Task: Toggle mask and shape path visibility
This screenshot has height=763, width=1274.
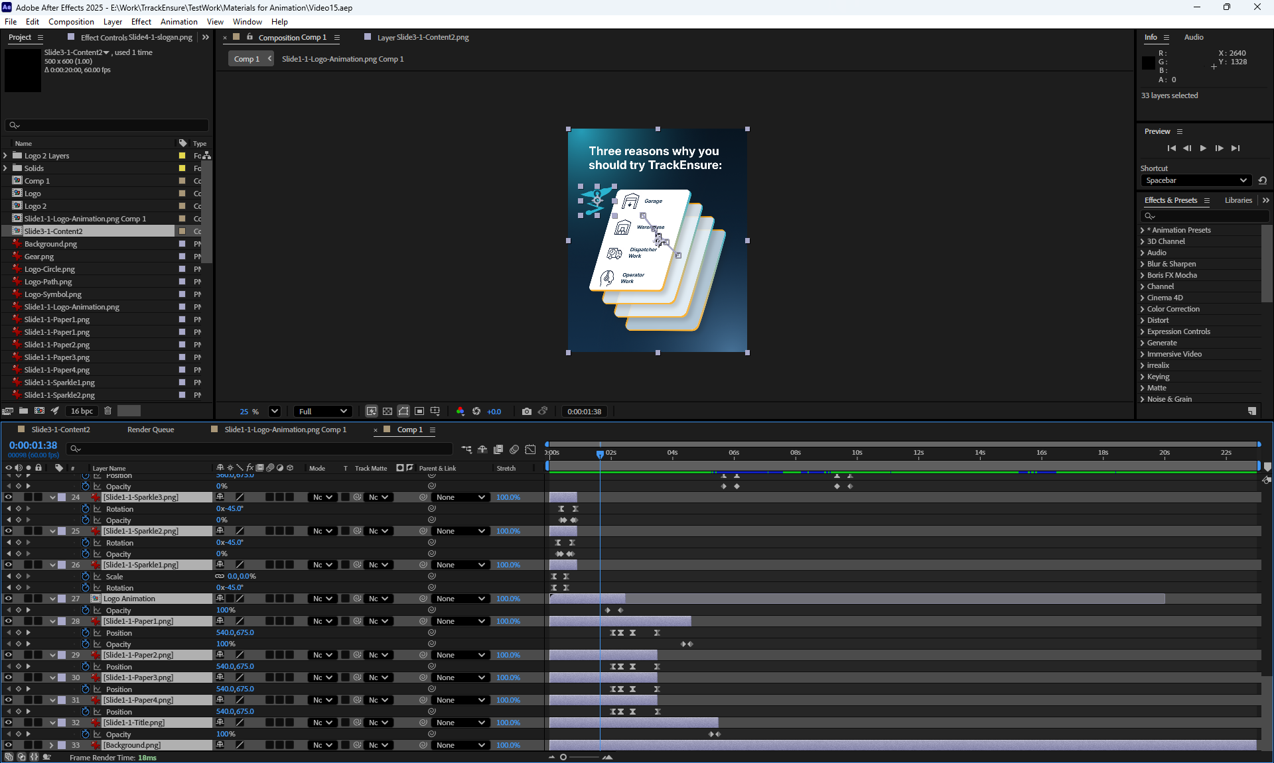Action: (403, 412)
